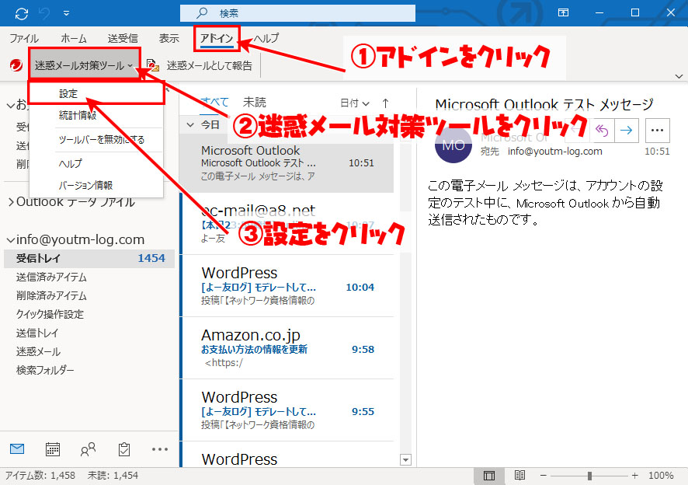Open the 削除済みアイテム folder
The height and width of the screenshot is (485, 688).
(51, 295)
